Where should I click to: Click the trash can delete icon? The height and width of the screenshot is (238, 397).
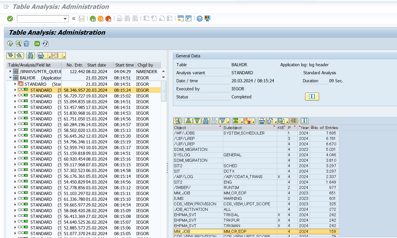[x=26, y=44]
